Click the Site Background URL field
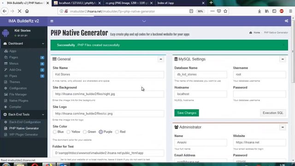295x166 pixels. (x=108, y=94)
